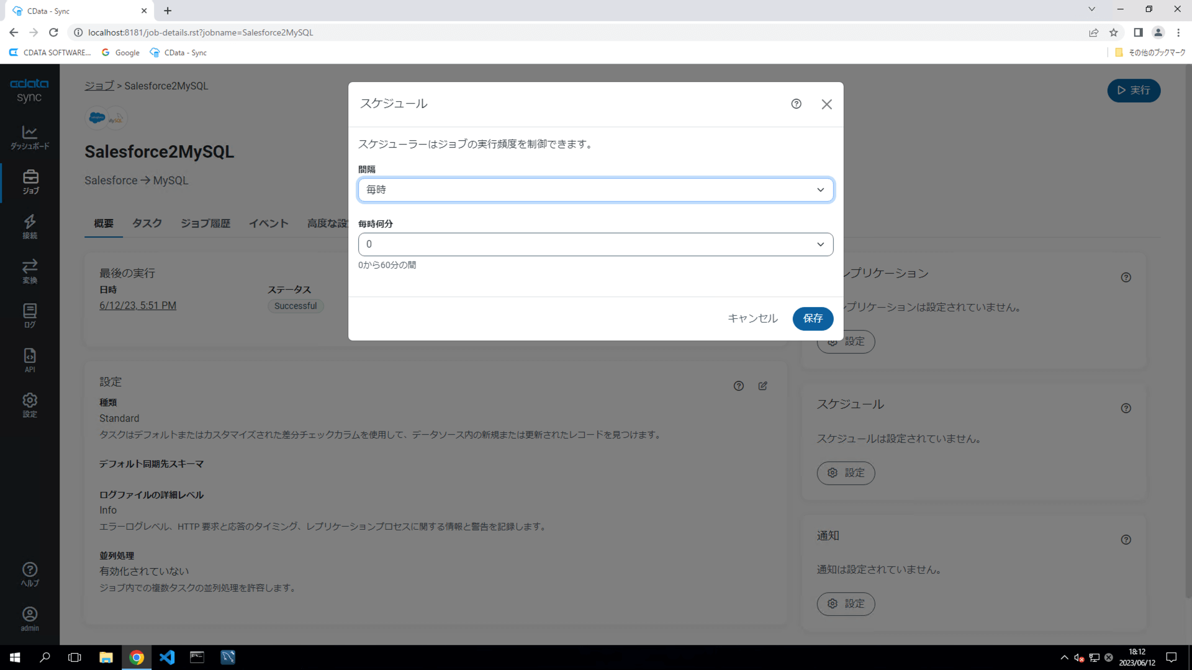Expand the 毎時何分 minute dropdown
The width and height of the screenshot is (1192, 670).
click(x=595, y=244)
